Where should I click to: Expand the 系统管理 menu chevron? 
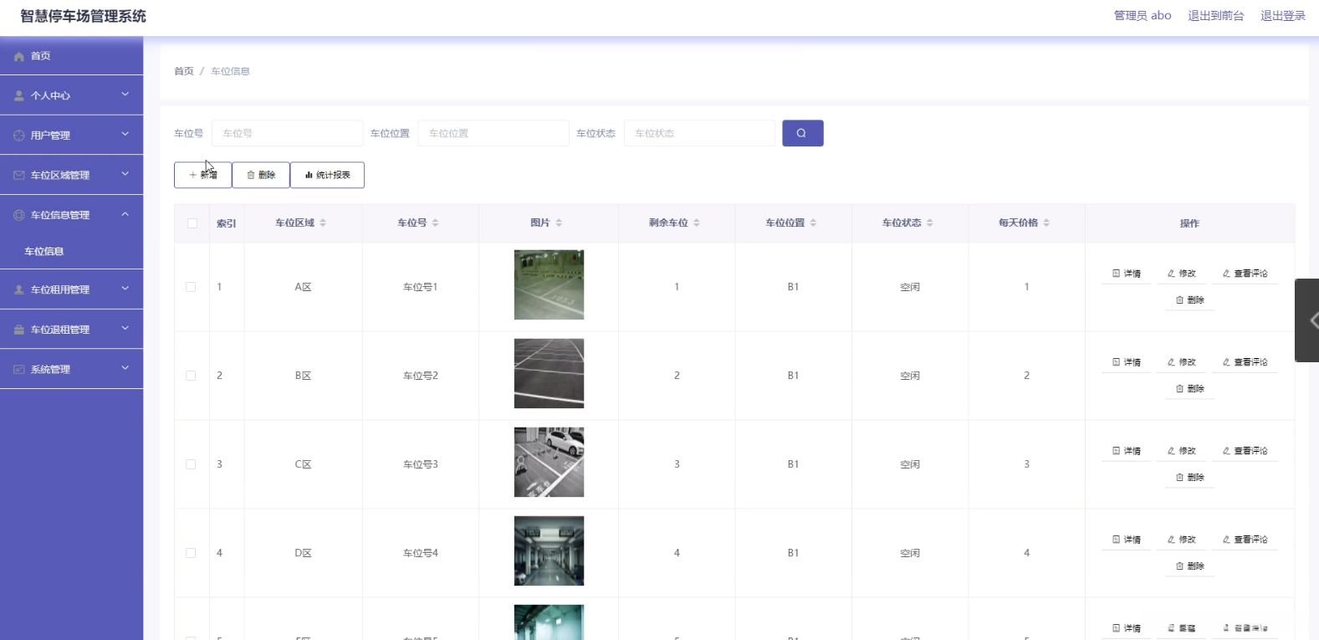(125, 368)
